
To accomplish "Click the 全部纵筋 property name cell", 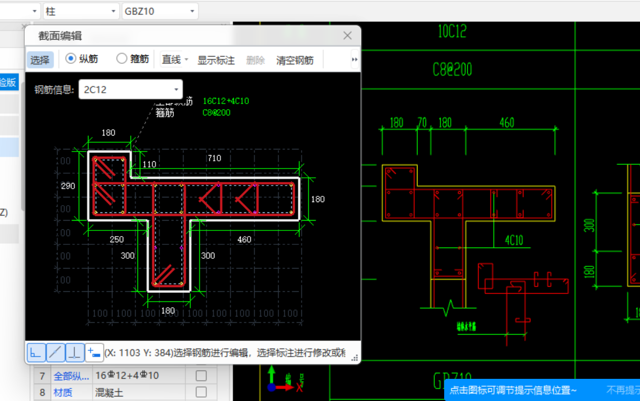I will click(x=71, y=376).
